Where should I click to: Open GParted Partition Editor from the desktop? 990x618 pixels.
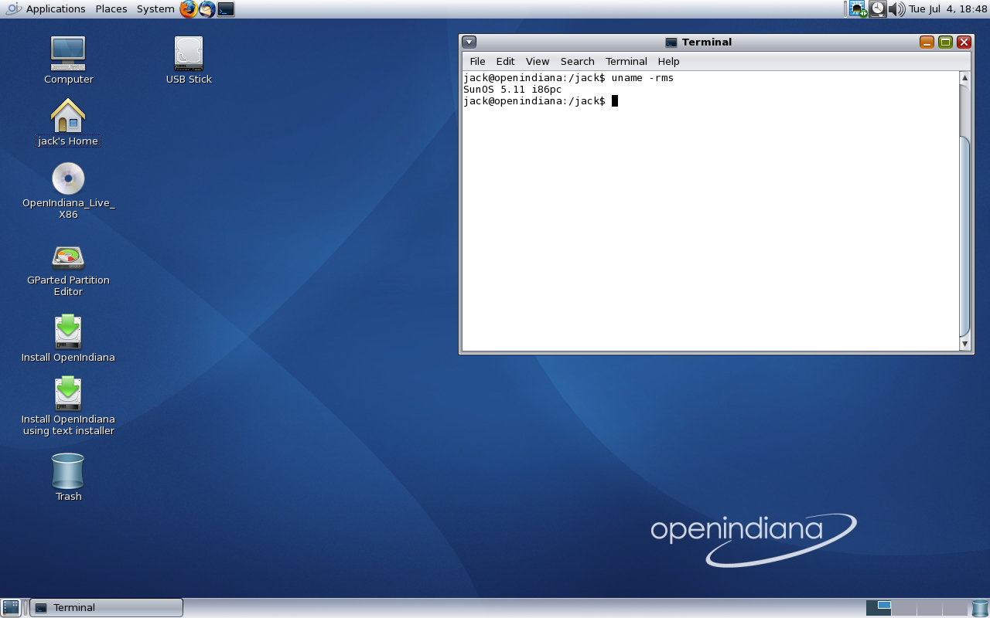(x=68, y=258)
